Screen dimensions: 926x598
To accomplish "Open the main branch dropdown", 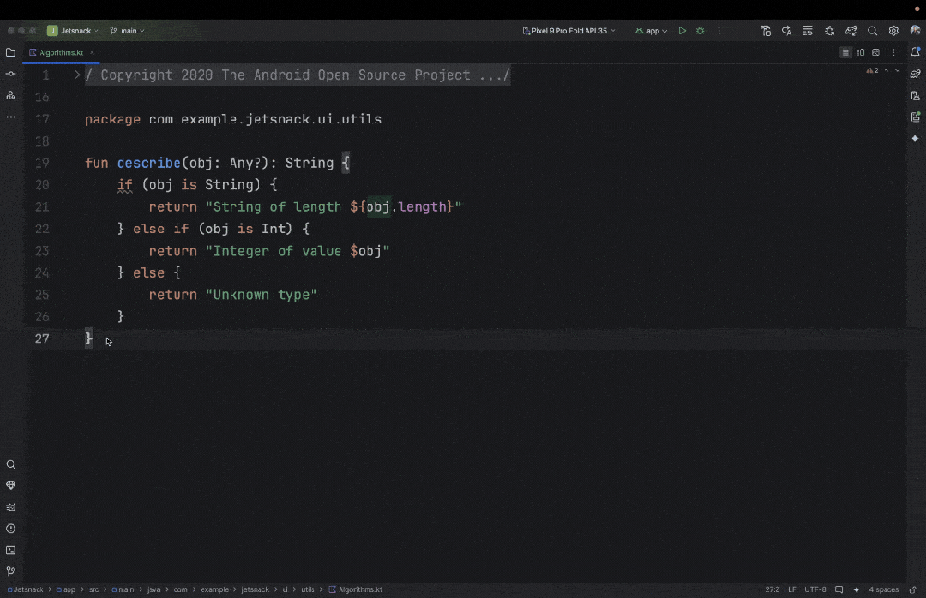I will click(128, 31).
